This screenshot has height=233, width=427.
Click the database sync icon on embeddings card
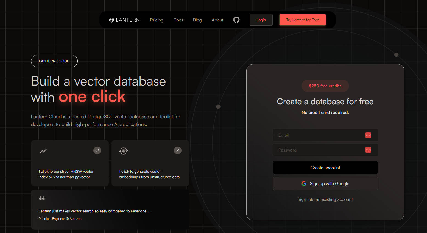pos(124,151)
